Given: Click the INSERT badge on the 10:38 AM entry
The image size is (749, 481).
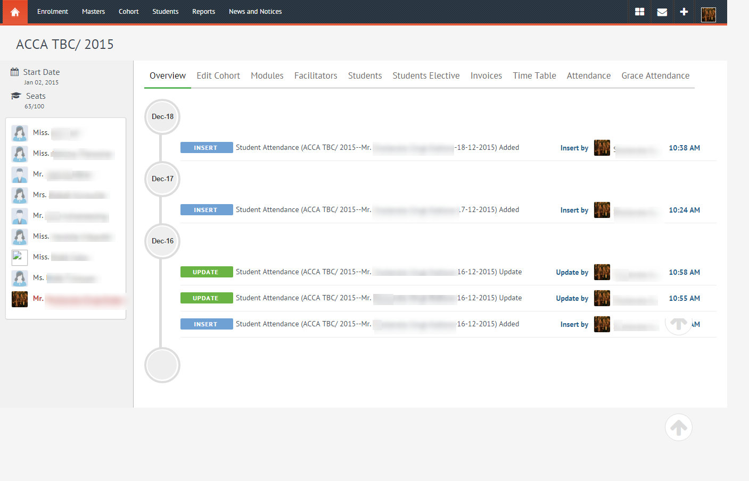Looking at the screenshot, I should pyautogui.click(x=207, y=148).
